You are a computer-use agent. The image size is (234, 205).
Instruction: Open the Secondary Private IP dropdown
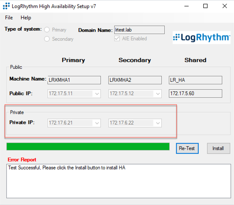[158, 123]
